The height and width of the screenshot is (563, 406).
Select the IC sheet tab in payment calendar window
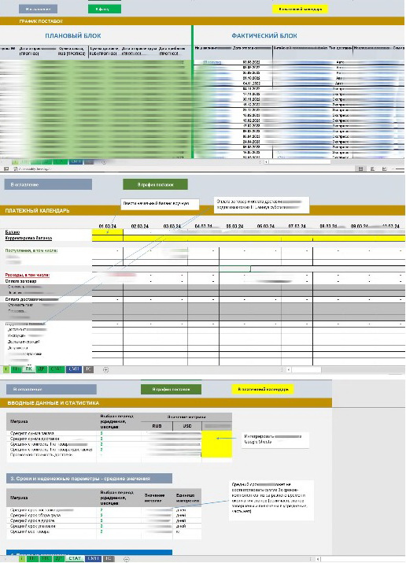88,369
